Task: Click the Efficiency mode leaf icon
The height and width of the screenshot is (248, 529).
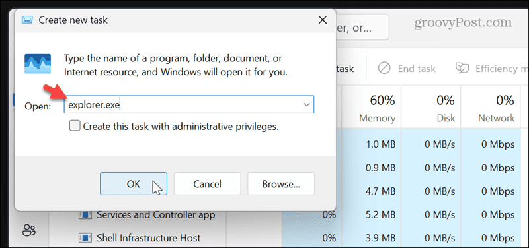Action: click(x=462, y=69)
